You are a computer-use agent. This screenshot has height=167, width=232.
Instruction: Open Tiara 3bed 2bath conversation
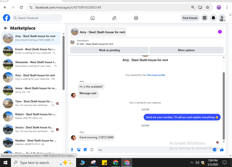pyautogui.click(x=31, y=103)
